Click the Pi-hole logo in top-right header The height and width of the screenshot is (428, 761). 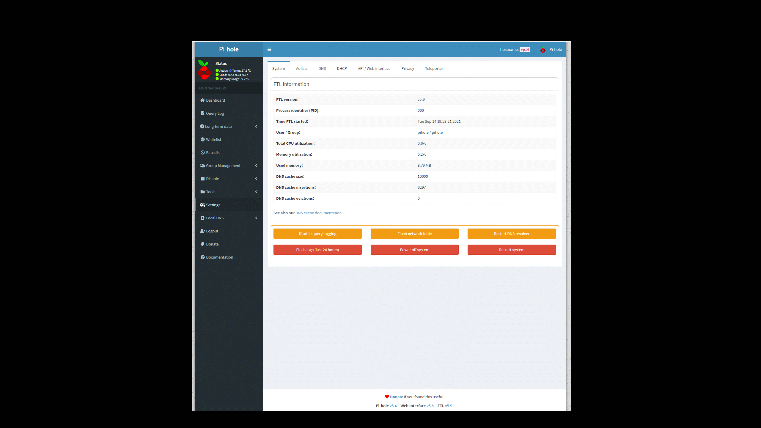click(x=543, y=50)
